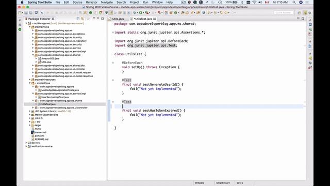Click the Run External Tools toolbar icon
330x186 pixels.
(147, 13)
